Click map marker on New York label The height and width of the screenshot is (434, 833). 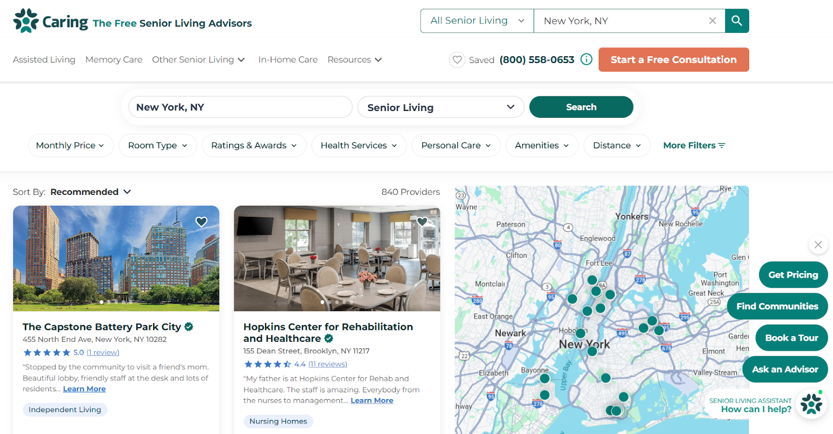coord(592,351)
